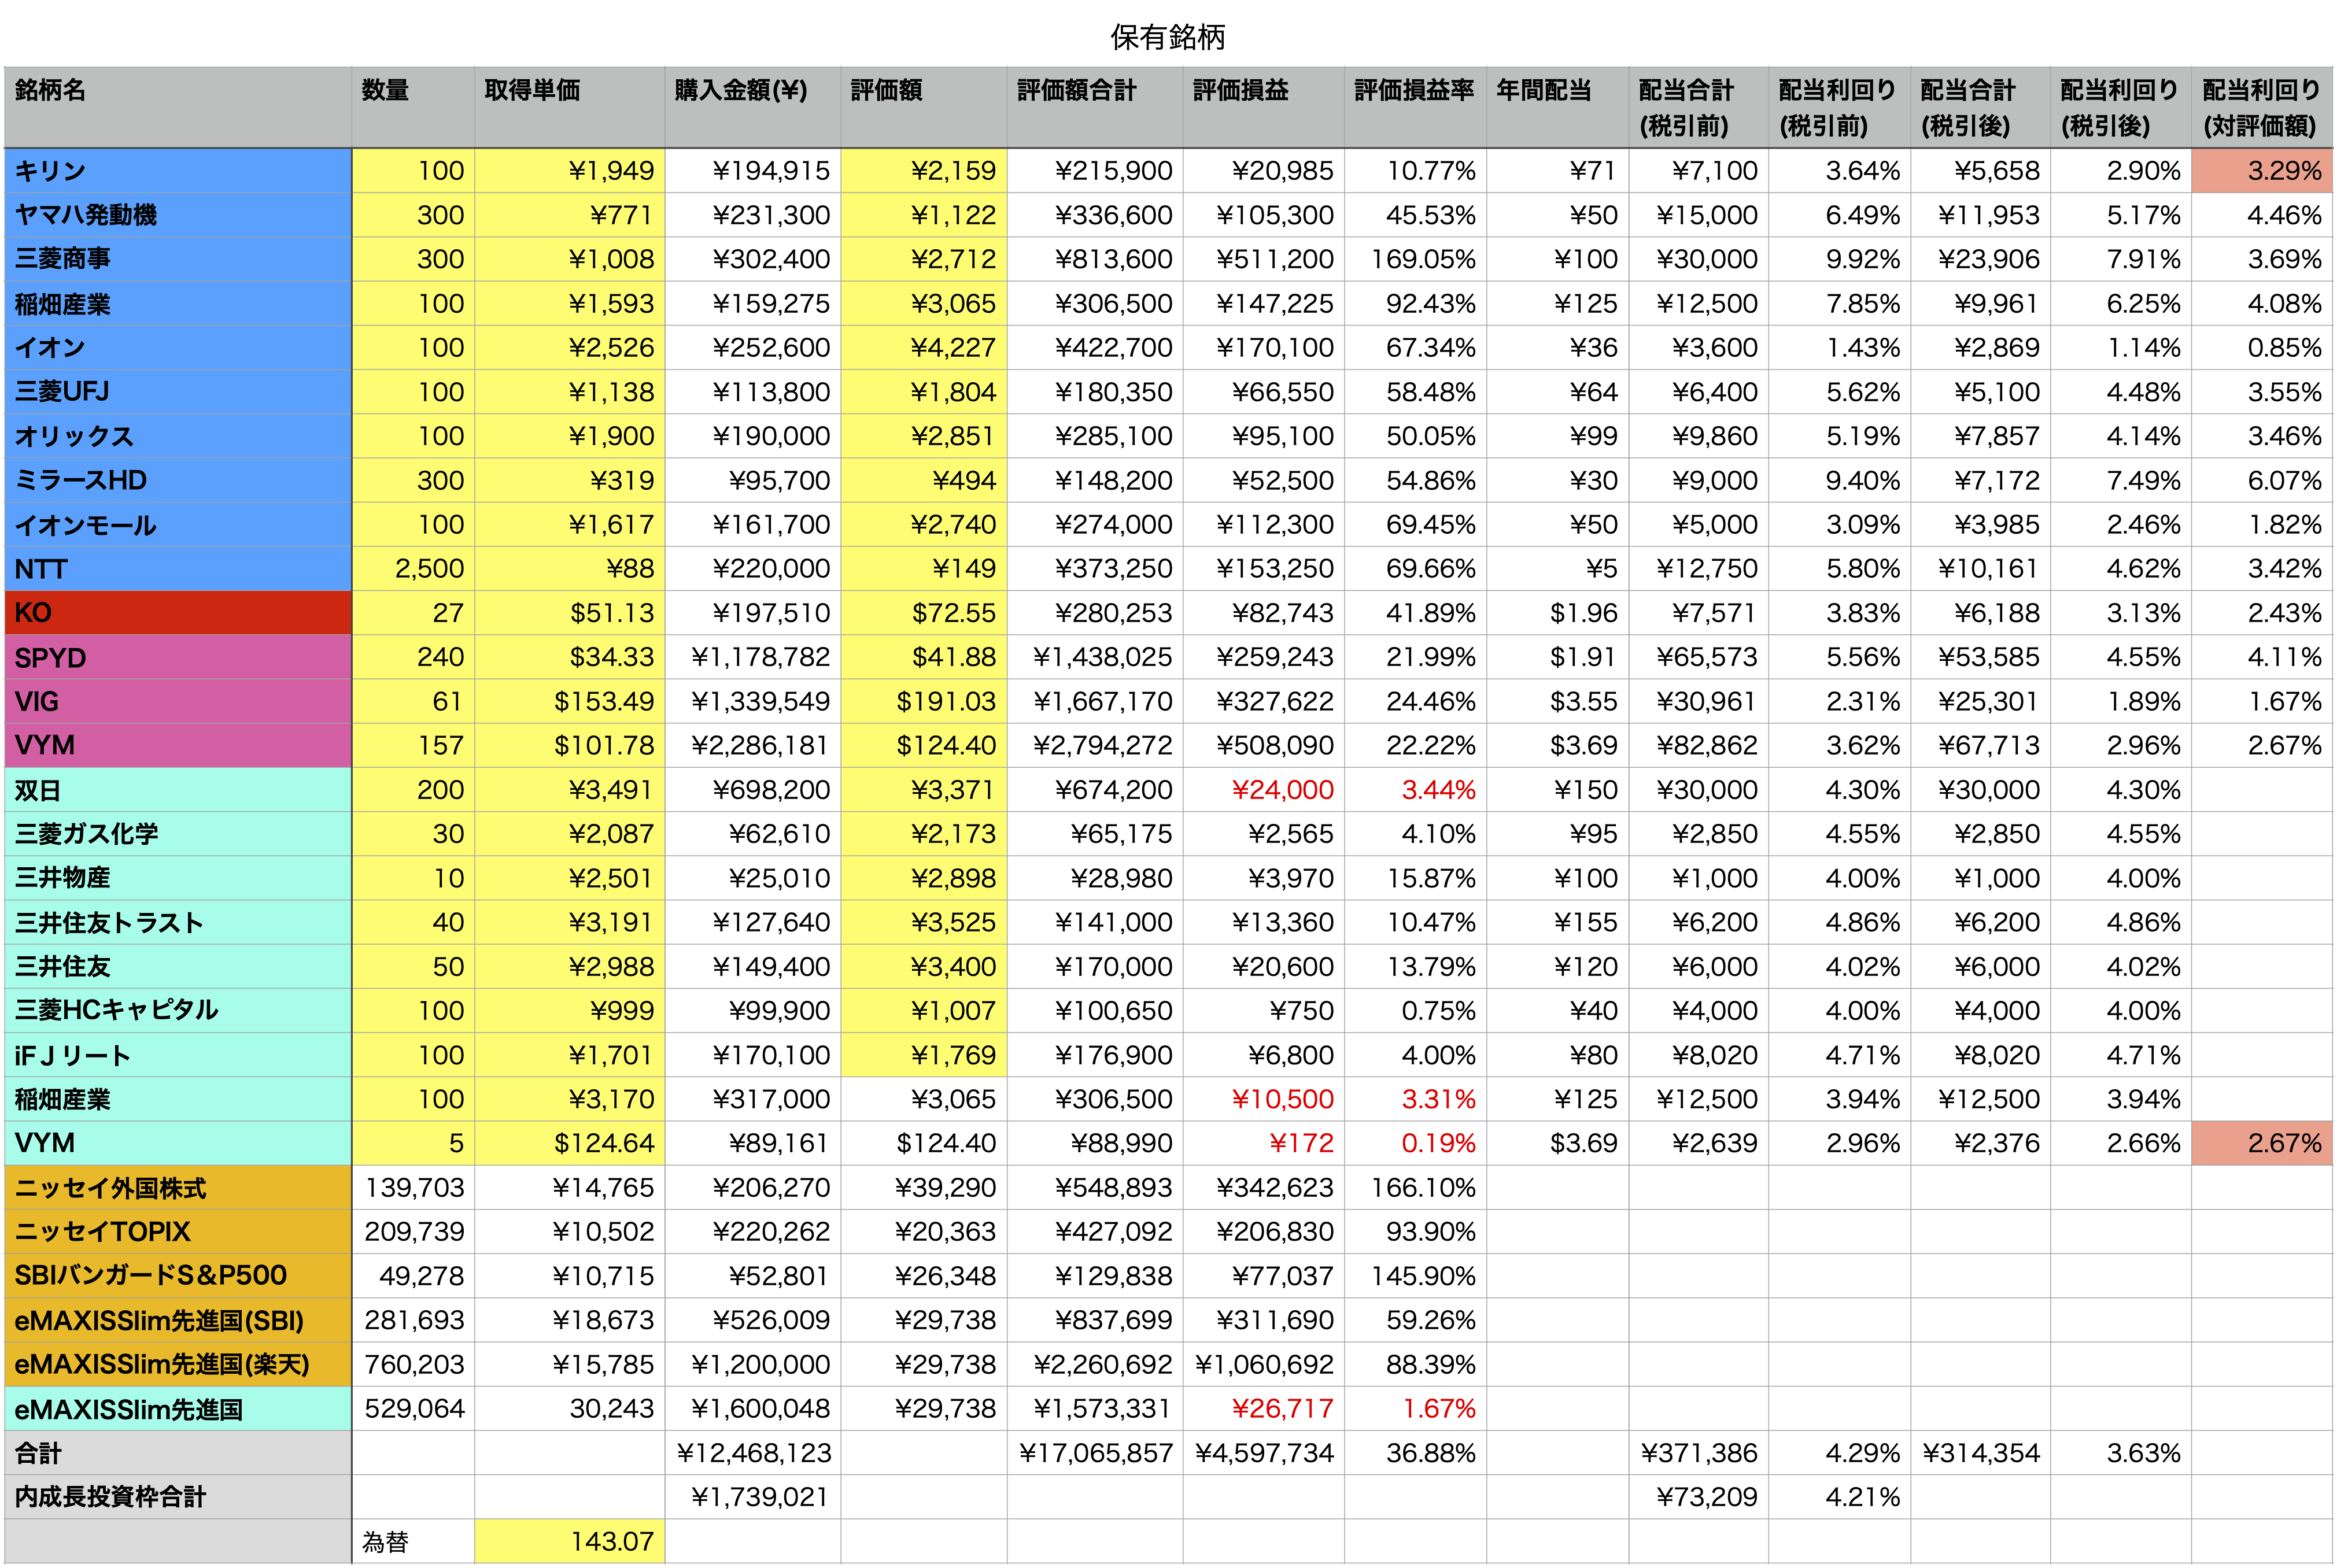The height and width of the screenshot is (1568, 2337).
Task: Select the ミラースHD yield 6.07%
Action: point(2262,480)
